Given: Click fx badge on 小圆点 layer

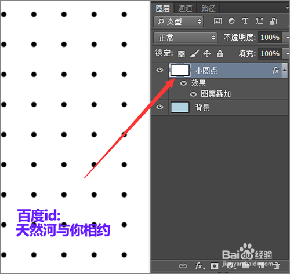Looking at the screenshot, I should [x=275, y=70].
